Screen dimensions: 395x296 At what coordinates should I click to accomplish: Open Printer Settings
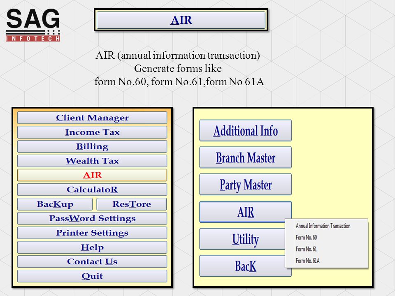[92, 233]
